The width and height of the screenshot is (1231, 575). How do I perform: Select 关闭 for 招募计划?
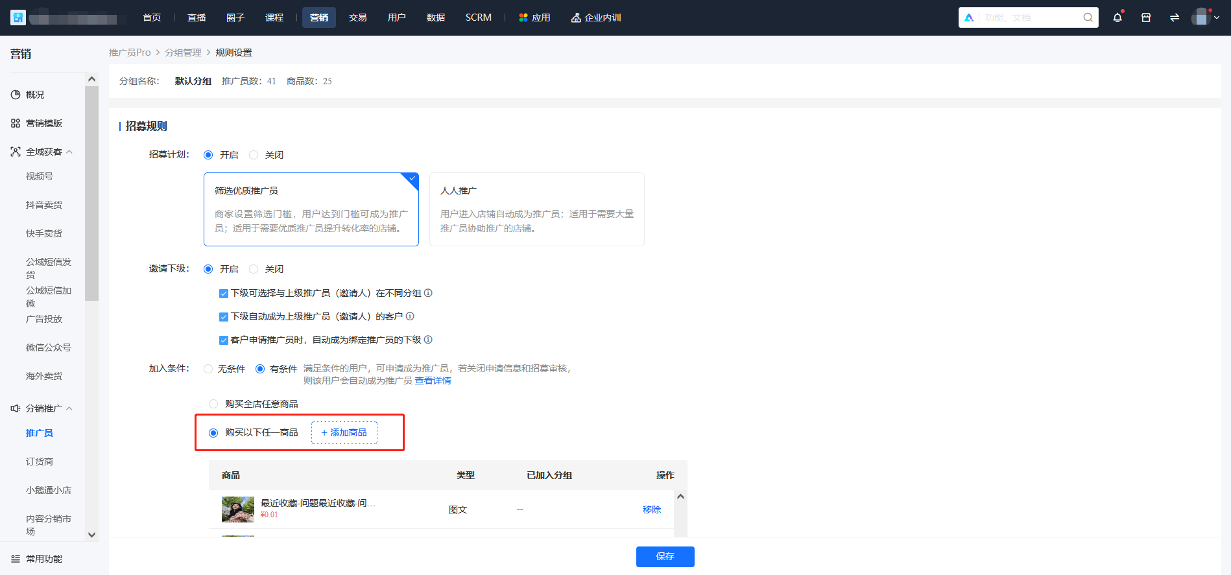click(x=254, y=155)
